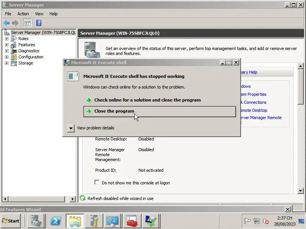The height and width of the screenshot is (229, 306).
Task: Choose 'Close the program' in the error dialog
Action: pyautogui.click(x=160, y=111)
